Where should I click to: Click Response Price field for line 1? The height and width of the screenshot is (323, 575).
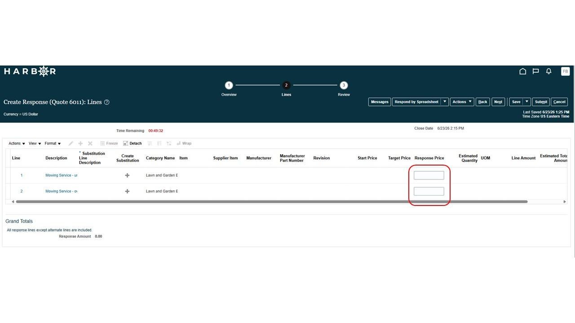click(429, 175)
